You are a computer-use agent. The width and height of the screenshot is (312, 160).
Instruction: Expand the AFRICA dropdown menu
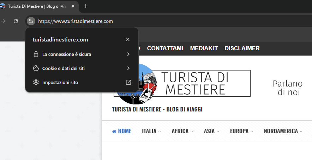[182, 131]
